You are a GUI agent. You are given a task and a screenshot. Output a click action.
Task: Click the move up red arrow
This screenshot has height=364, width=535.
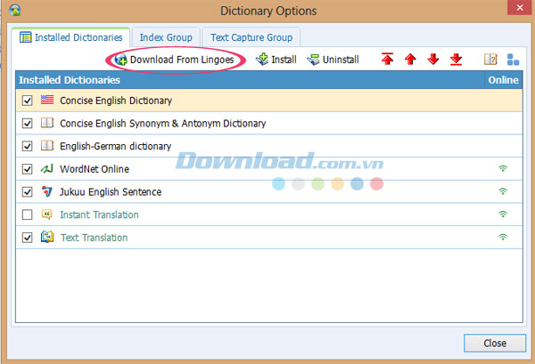tap(410, 60)
